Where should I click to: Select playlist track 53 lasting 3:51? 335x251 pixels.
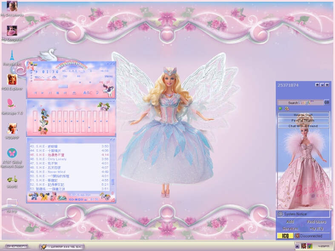point(69,189)
